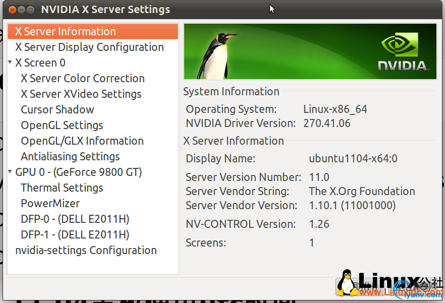Viewport: 445px width, 303px height.
Task: Open X Server Display Configuration
Action: click(x=89, y=47)
